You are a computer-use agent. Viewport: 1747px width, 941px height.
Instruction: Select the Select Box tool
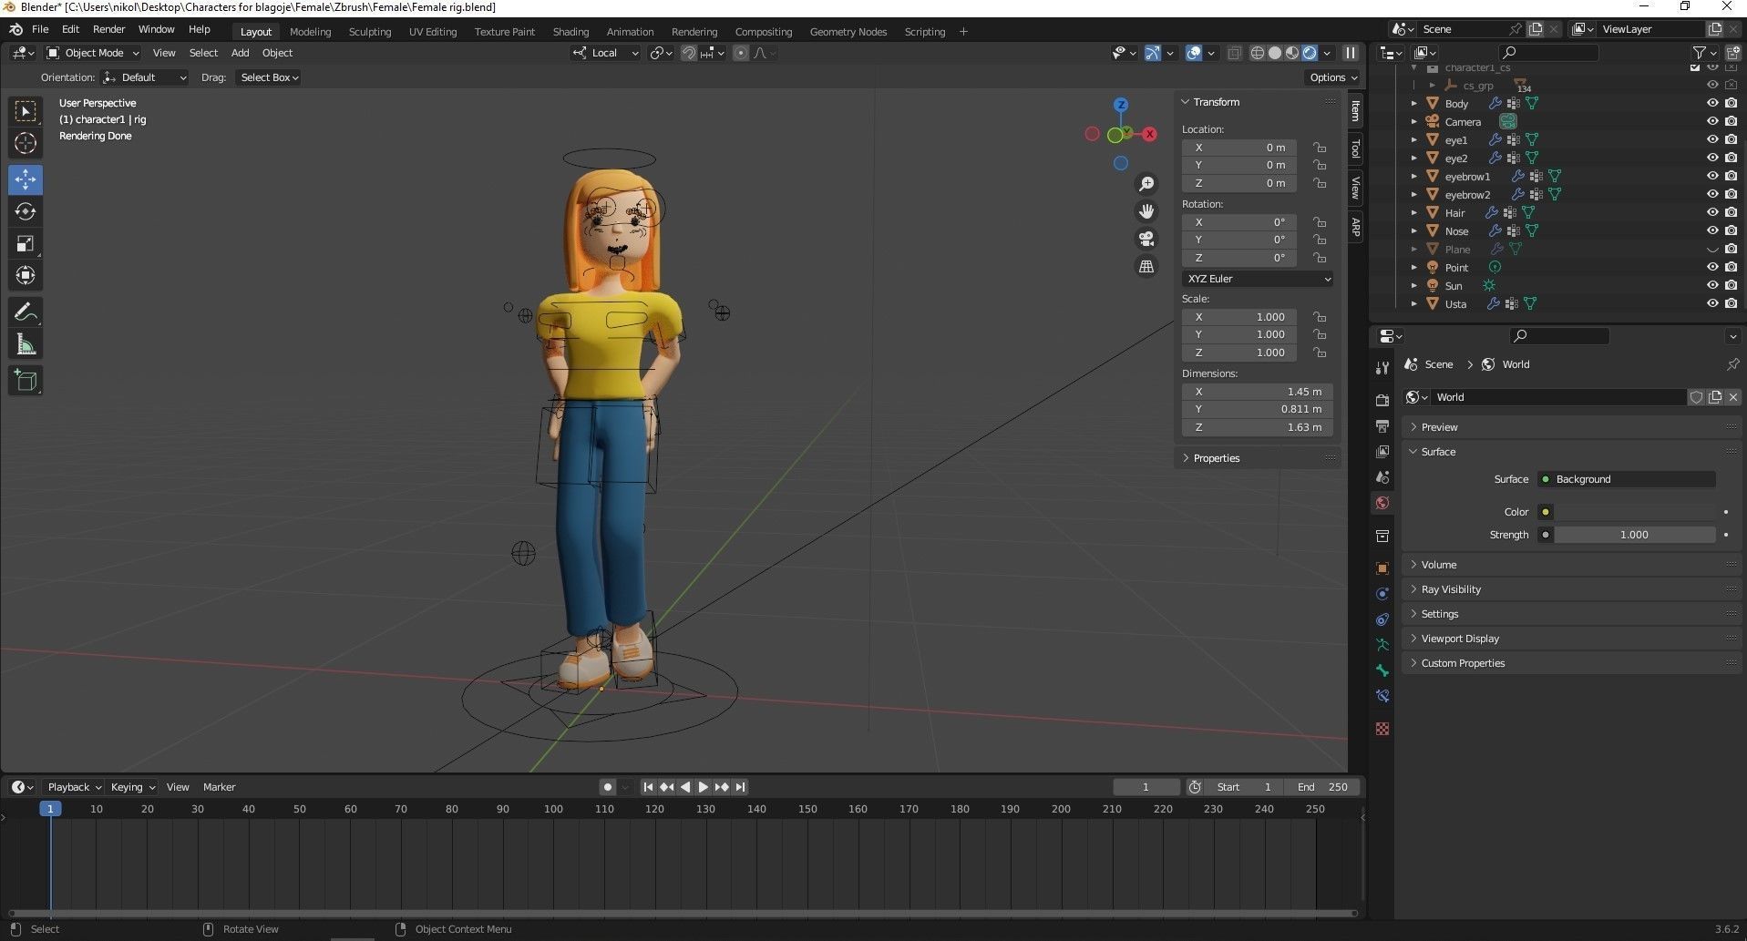26,111
